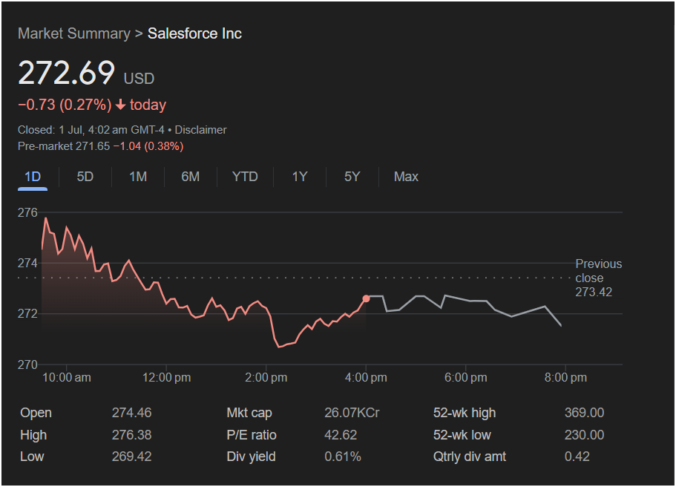Click the pre-market −1.04 (0.38%) change
This screenshot has height=487, width=676.
click(148, 146)
